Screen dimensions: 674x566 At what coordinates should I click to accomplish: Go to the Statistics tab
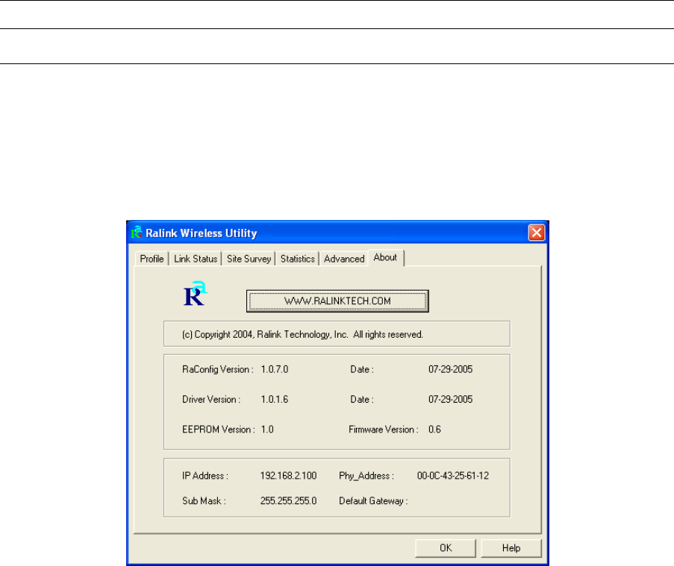pyautogui.click(x=298, y=259)
